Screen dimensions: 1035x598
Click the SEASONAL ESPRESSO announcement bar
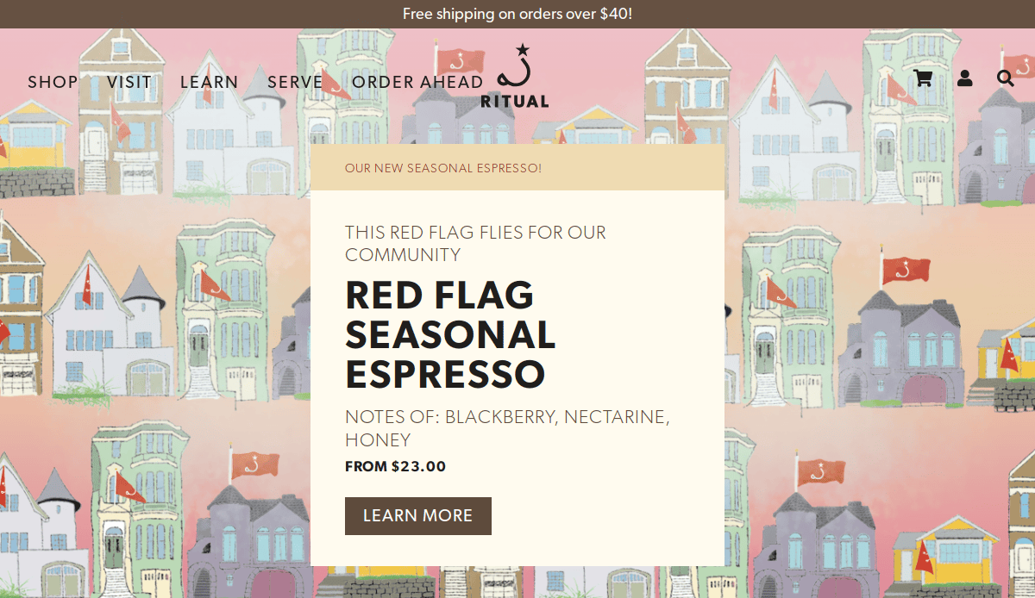point(444,168)
